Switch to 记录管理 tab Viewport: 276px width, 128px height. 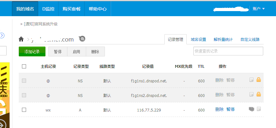pos(175,40)
